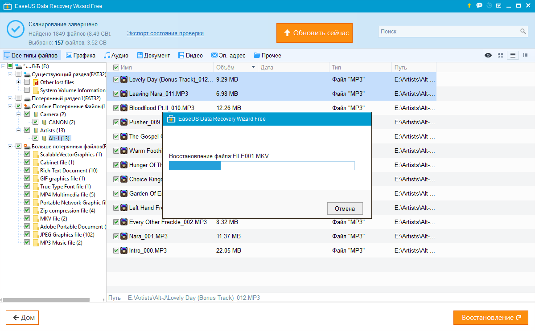Click the scan completed checkmark icon

pyautogui.click(x=16, y=29)
